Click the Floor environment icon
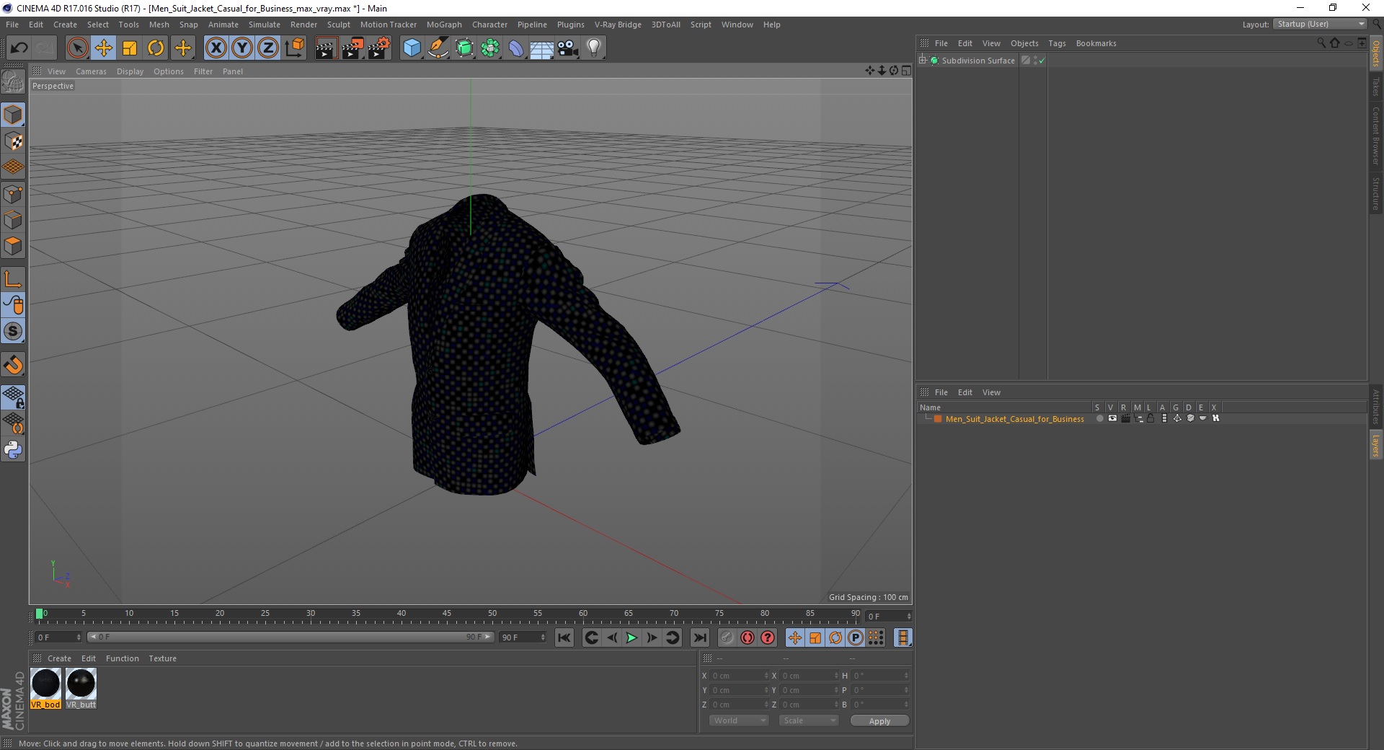The height and width of the screenshot is (750, 1384). [x=542, y=48]
